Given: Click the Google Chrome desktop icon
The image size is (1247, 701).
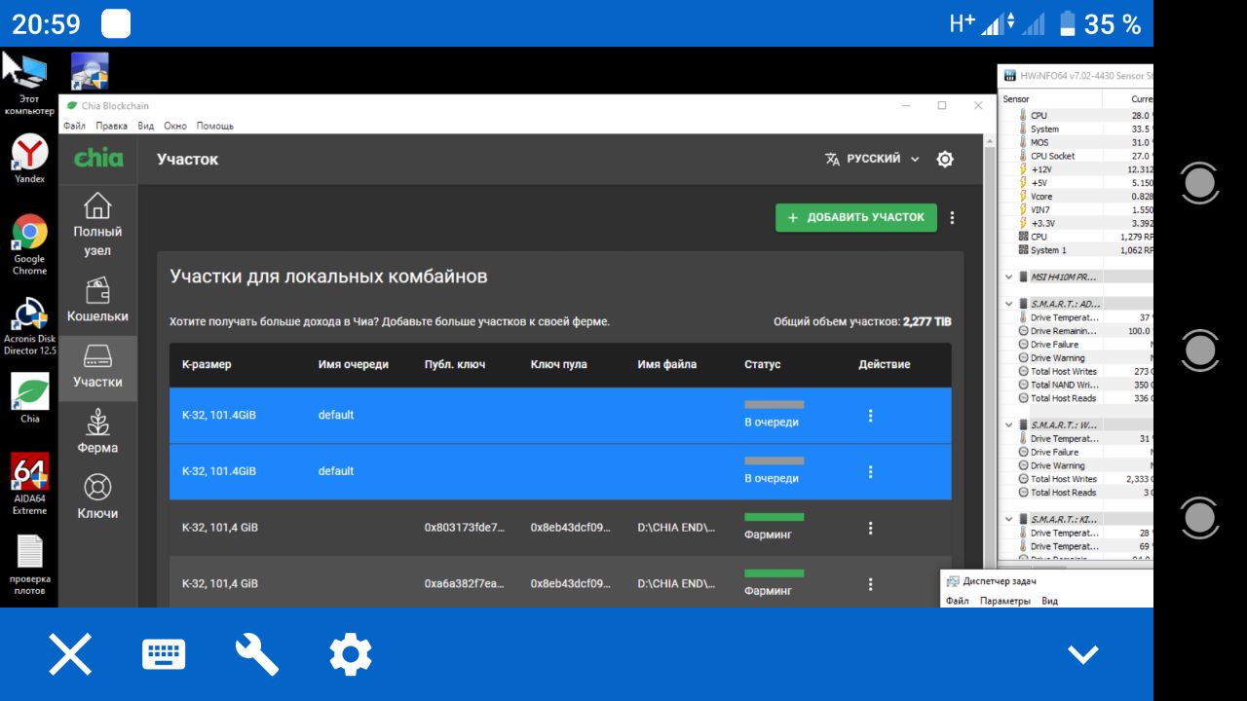Looking at the screenshot, I should 29,244.
